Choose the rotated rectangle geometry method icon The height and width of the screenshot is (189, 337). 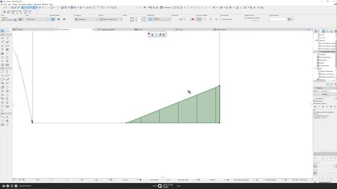[64, 19]
